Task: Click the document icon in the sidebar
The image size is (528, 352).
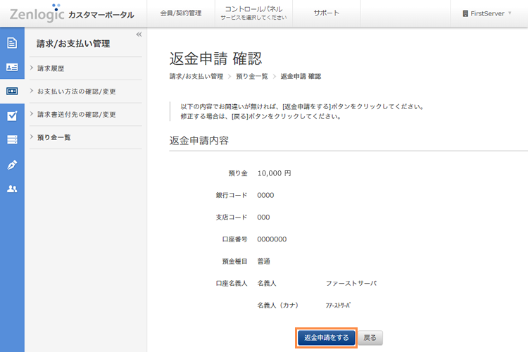Action: pos(12,43)
